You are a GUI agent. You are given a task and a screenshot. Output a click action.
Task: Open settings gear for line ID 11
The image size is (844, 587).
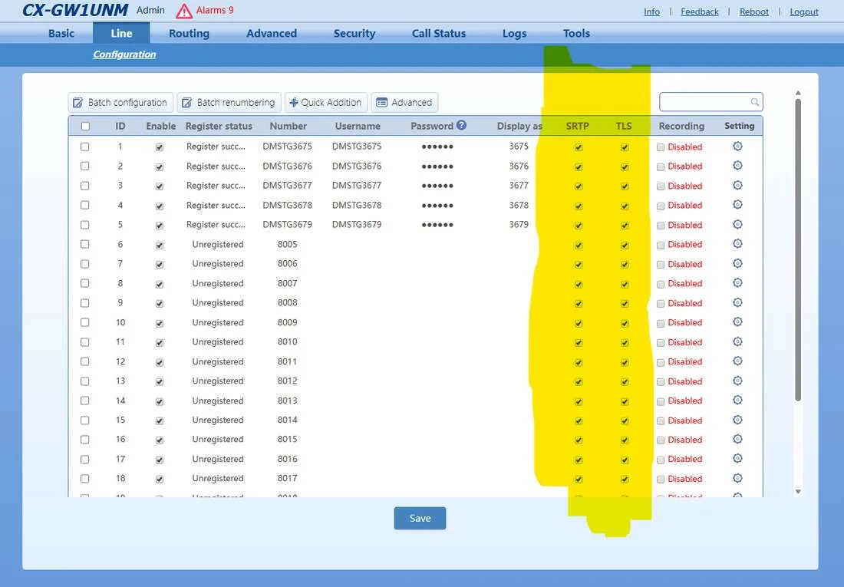[x=737, y=341]
